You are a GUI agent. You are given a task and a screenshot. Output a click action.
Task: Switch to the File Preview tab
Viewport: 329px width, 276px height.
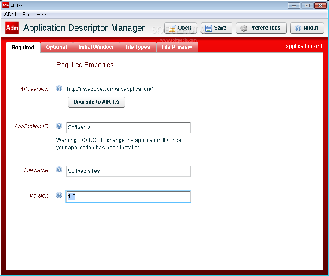pyautogui.click(x=177, y=47)
